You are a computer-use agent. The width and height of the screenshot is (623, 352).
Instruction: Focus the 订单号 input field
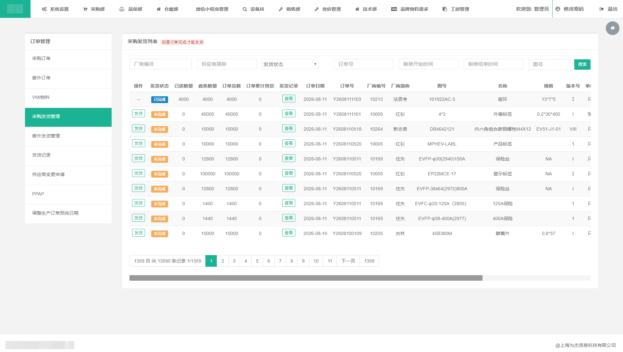[364, 64]
